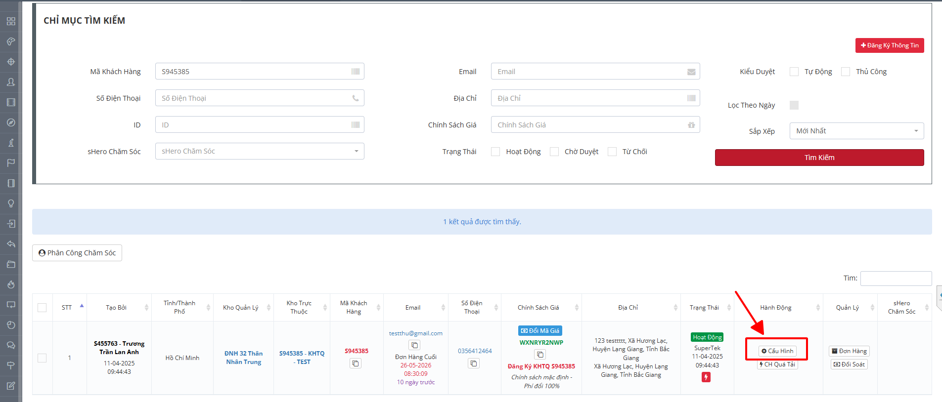Sort table by Trạng Thái column
The image size is (942, 402).
tap(707, 308)
